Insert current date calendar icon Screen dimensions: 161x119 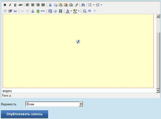coord(50,11)
